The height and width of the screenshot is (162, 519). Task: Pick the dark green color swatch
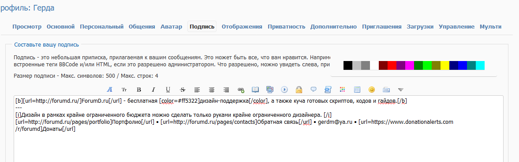tap(418, 65)
